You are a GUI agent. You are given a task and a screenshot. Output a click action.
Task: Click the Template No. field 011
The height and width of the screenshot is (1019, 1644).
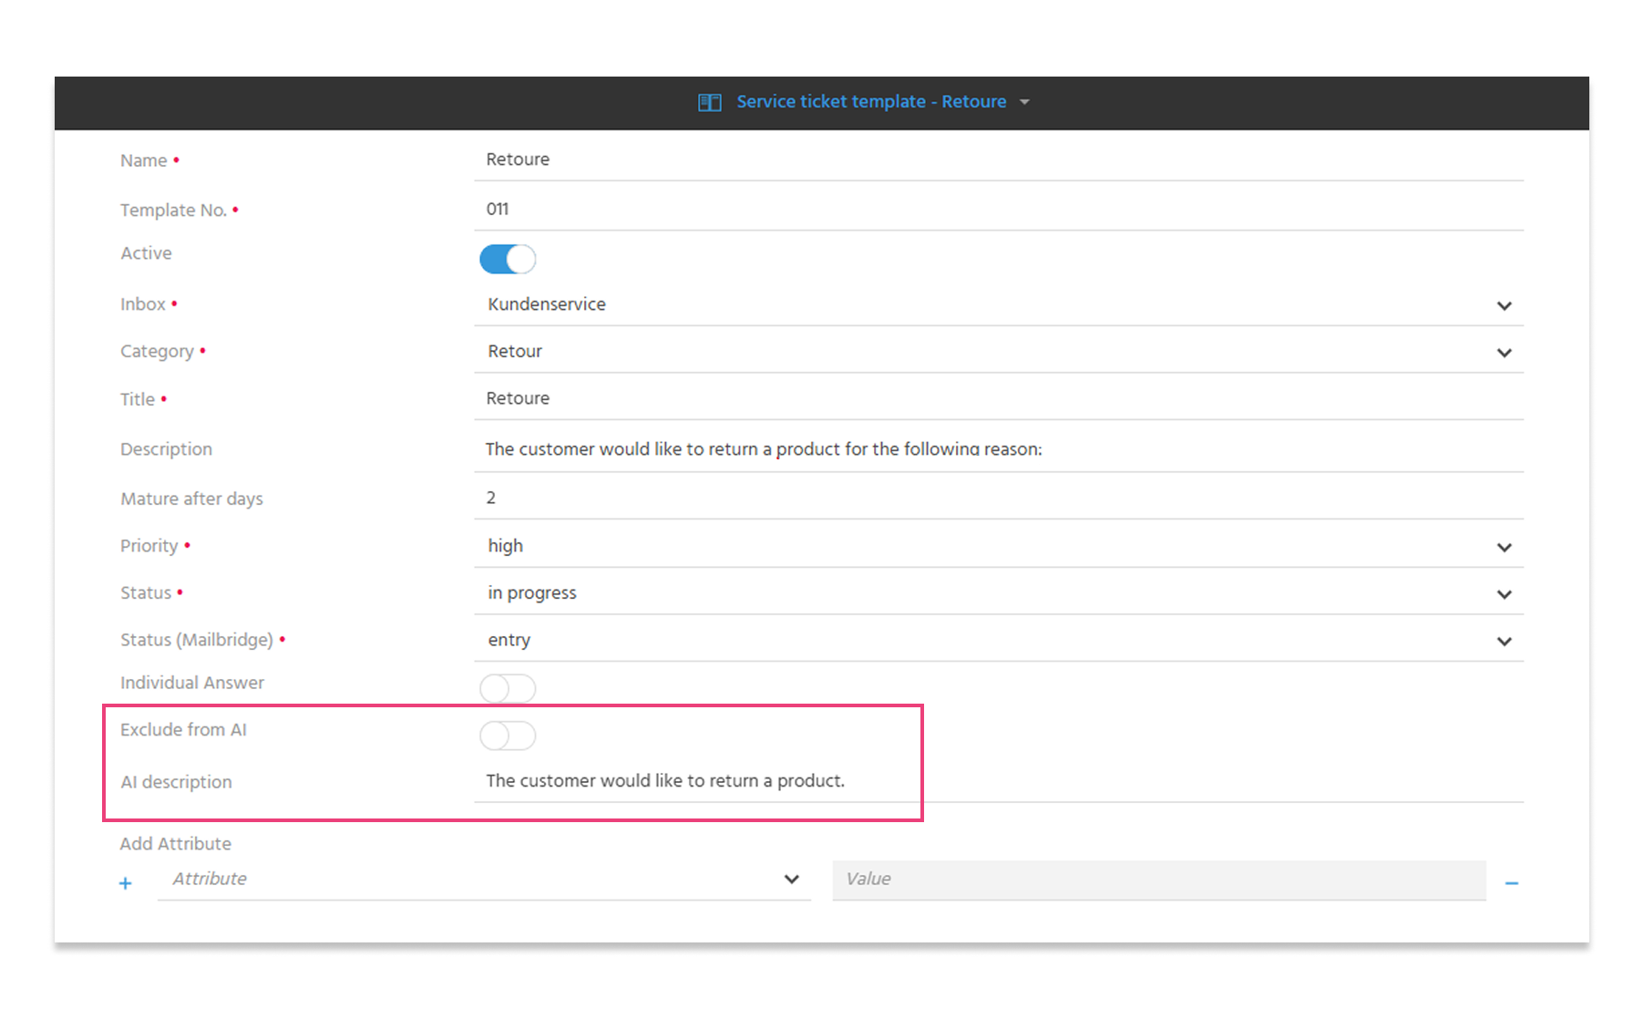tap(999, 210)
